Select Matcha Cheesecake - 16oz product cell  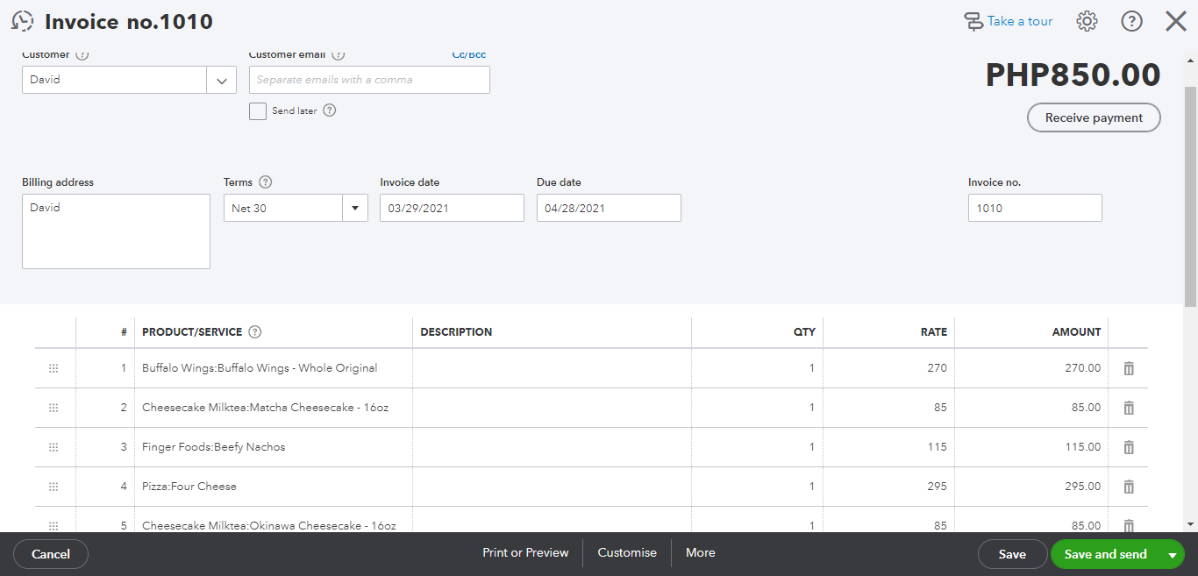click(274, 408)
